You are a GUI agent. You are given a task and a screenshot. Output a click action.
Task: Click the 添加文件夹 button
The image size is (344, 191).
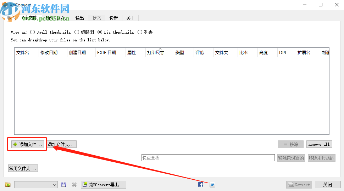tap(61, 144)
